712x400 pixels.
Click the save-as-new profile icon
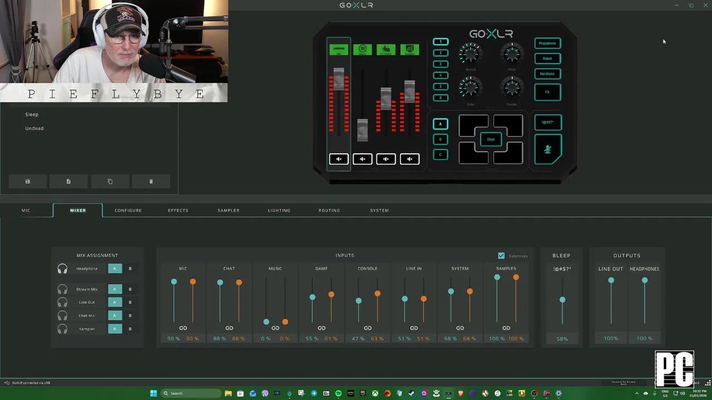[68, 182]
